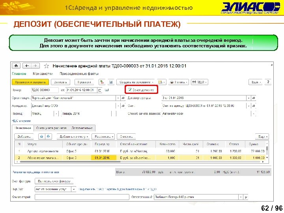
Task: Go back with the left arrow button
Action: 27,66
